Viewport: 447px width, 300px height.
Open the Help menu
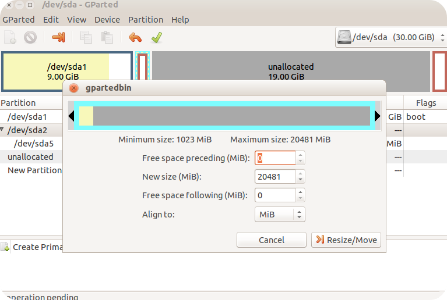coord(180,20)
